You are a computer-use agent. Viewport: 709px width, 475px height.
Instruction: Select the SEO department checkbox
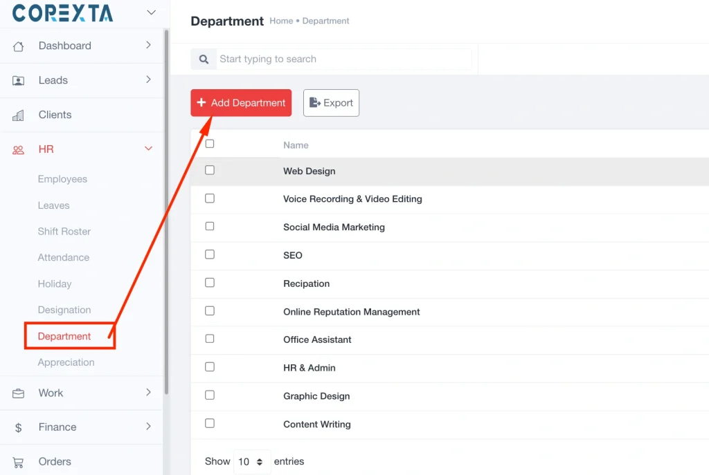(x=210, y=254)
